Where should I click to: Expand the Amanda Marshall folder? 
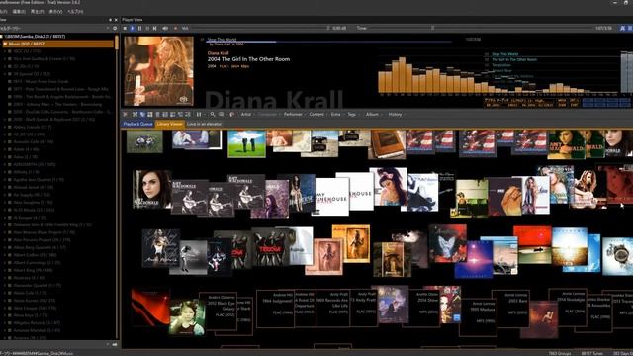click(x=5, y=330)
